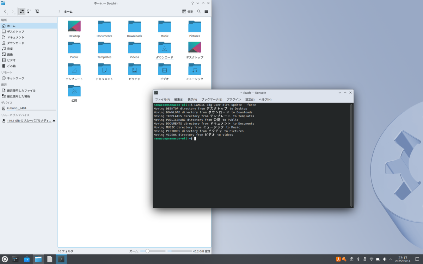
Task: Open 画像 in the places sidebar
Action: [x=29, y=54]
